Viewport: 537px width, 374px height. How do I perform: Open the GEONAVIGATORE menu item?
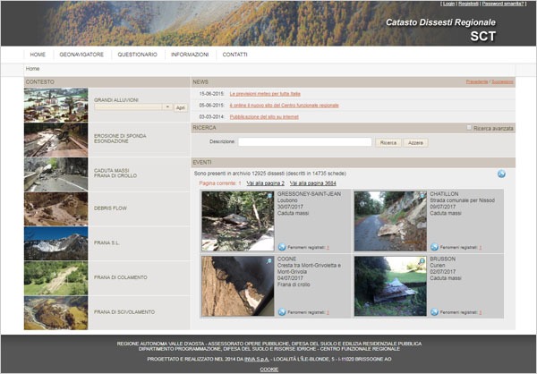(x=81, y=55)
